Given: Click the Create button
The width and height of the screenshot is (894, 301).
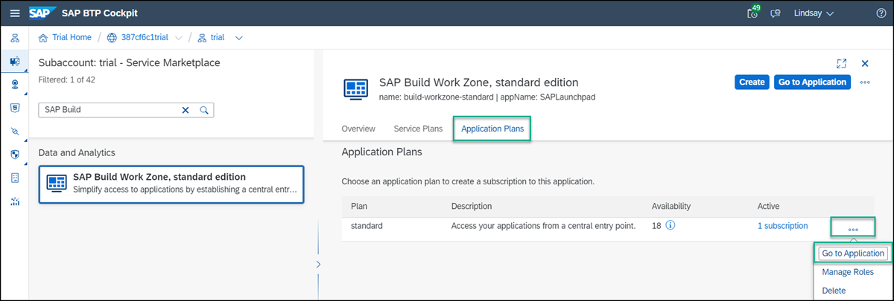Looking at the screenshot, I should [x=752, y=82].
